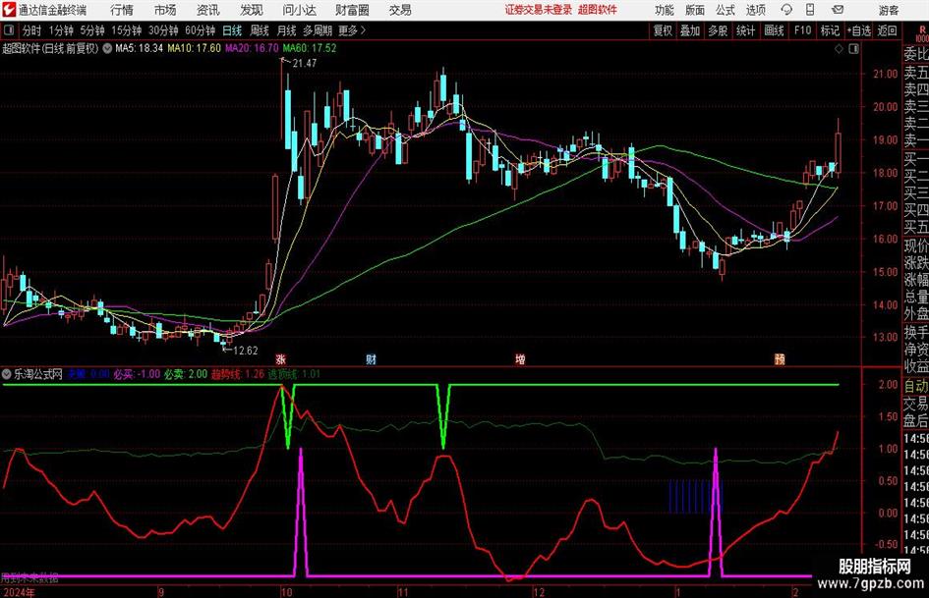Open the 发现 menu
929x598 pixels.
[x=252, y=10]
